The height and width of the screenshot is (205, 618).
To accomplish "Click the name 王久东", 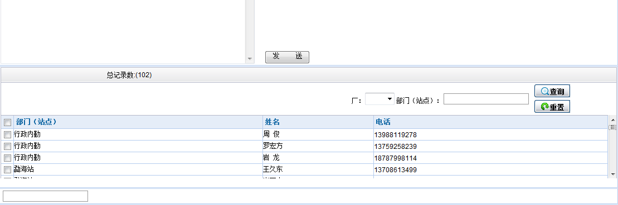I will [x=272, y=169].
